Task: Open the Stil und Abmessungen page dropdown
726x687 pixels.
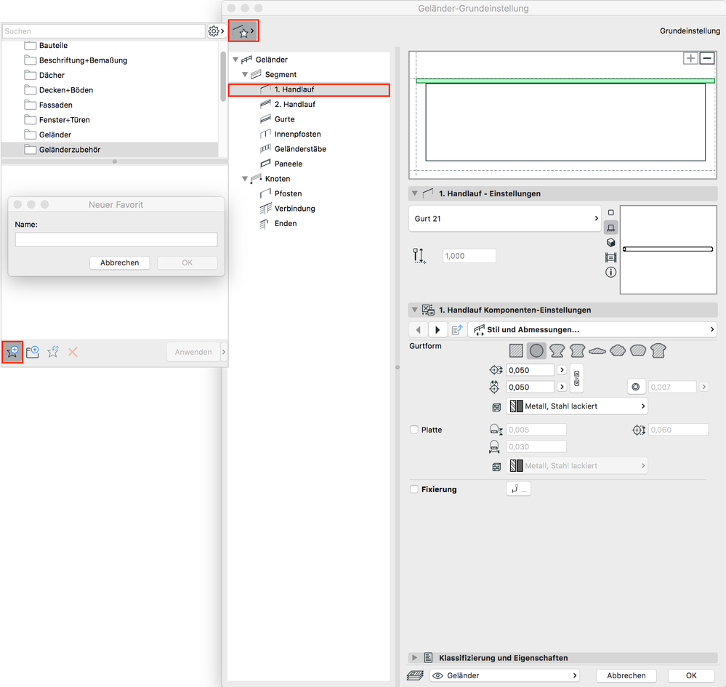Action: [x=592, y=330]
